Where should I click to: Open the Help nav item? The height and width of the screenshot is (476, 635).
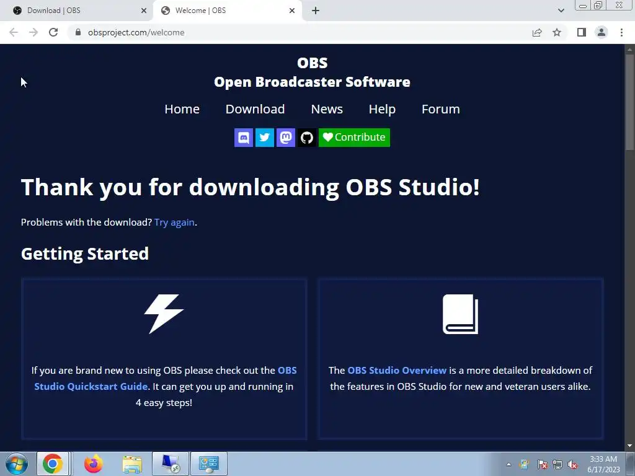382,109
